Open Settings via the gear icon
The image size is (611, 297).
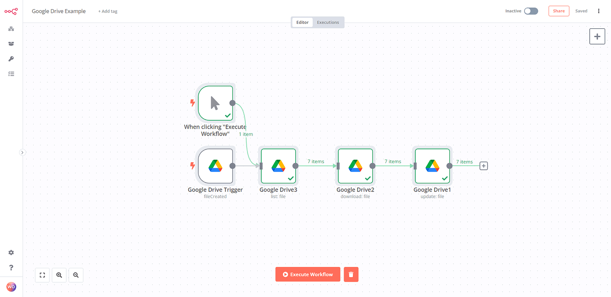(11, 252)
